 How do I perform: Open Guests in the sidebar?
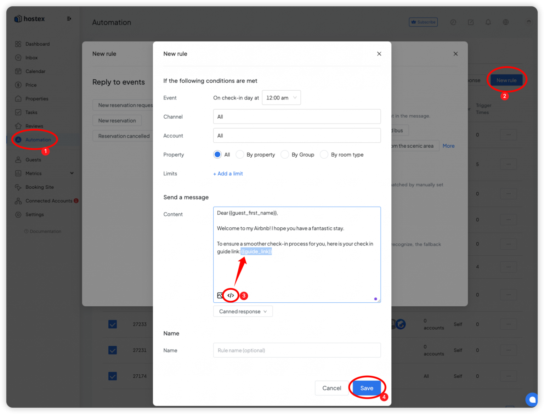pyautogui.click(x=33, y=160)
